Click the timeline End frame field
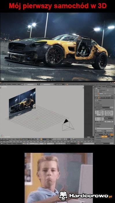The width and height of the screenshot is (115, 203). (x=41, y=144)
